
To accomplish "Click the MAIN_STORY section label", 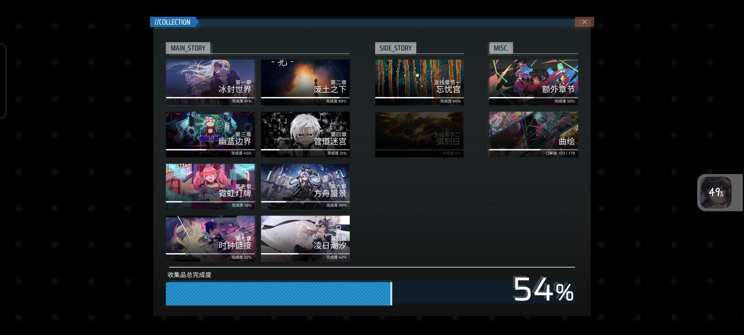I will (188, 48).
